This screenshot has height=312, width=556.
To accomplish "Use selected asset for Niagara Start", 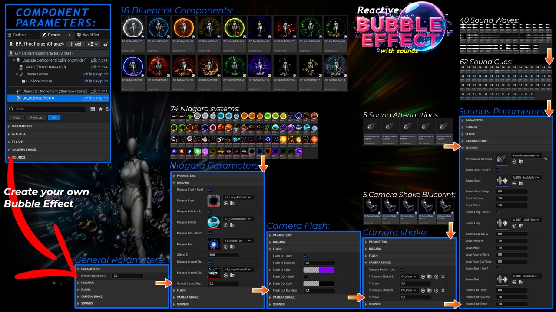I will 225,203.
